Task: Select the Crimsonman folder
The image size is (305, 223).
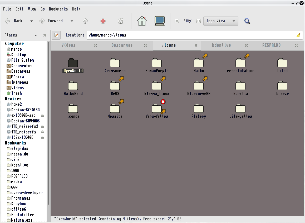Action: coord(115,66)
